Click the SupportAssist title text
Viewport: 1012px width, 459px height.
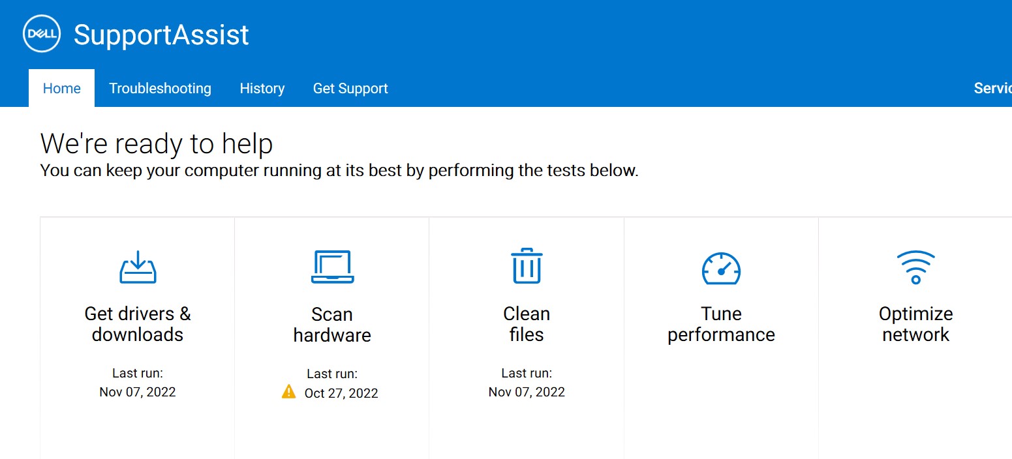[x=161, y=35]
